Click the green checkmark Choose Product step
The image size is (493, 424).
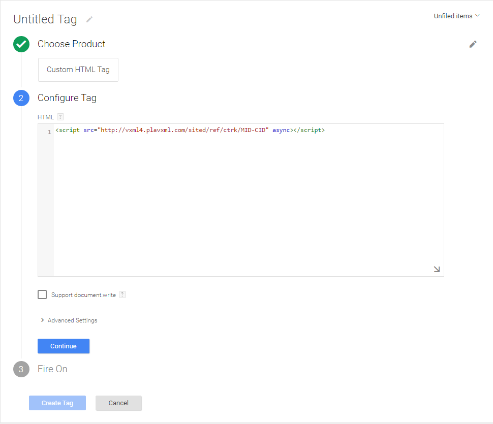click(21, 44)
